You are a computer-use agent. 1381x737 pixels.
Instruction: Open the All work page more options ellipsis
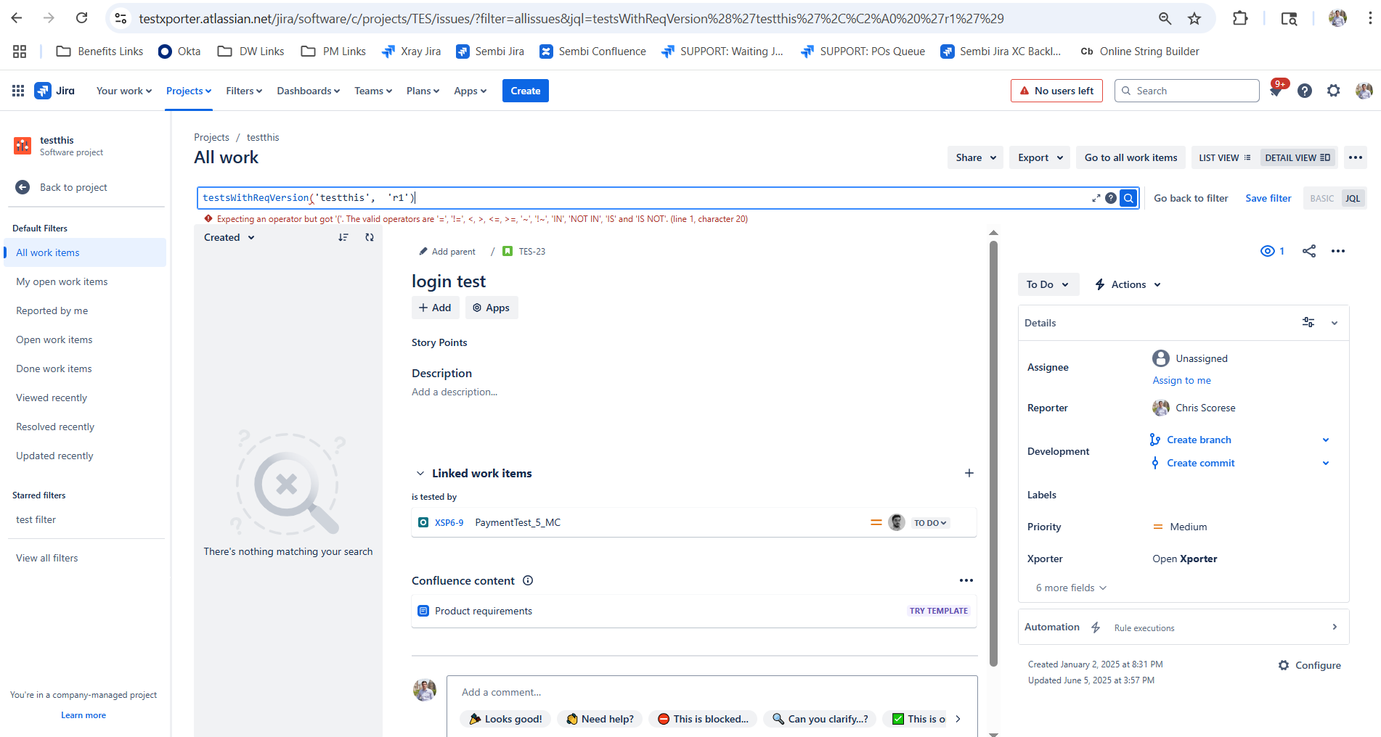[1356, 157]
